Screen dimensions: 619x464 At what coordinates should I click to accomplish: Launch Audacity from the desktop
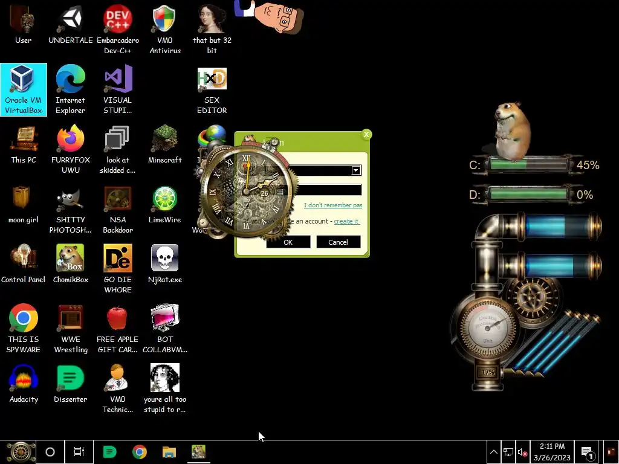coord(24,384)
